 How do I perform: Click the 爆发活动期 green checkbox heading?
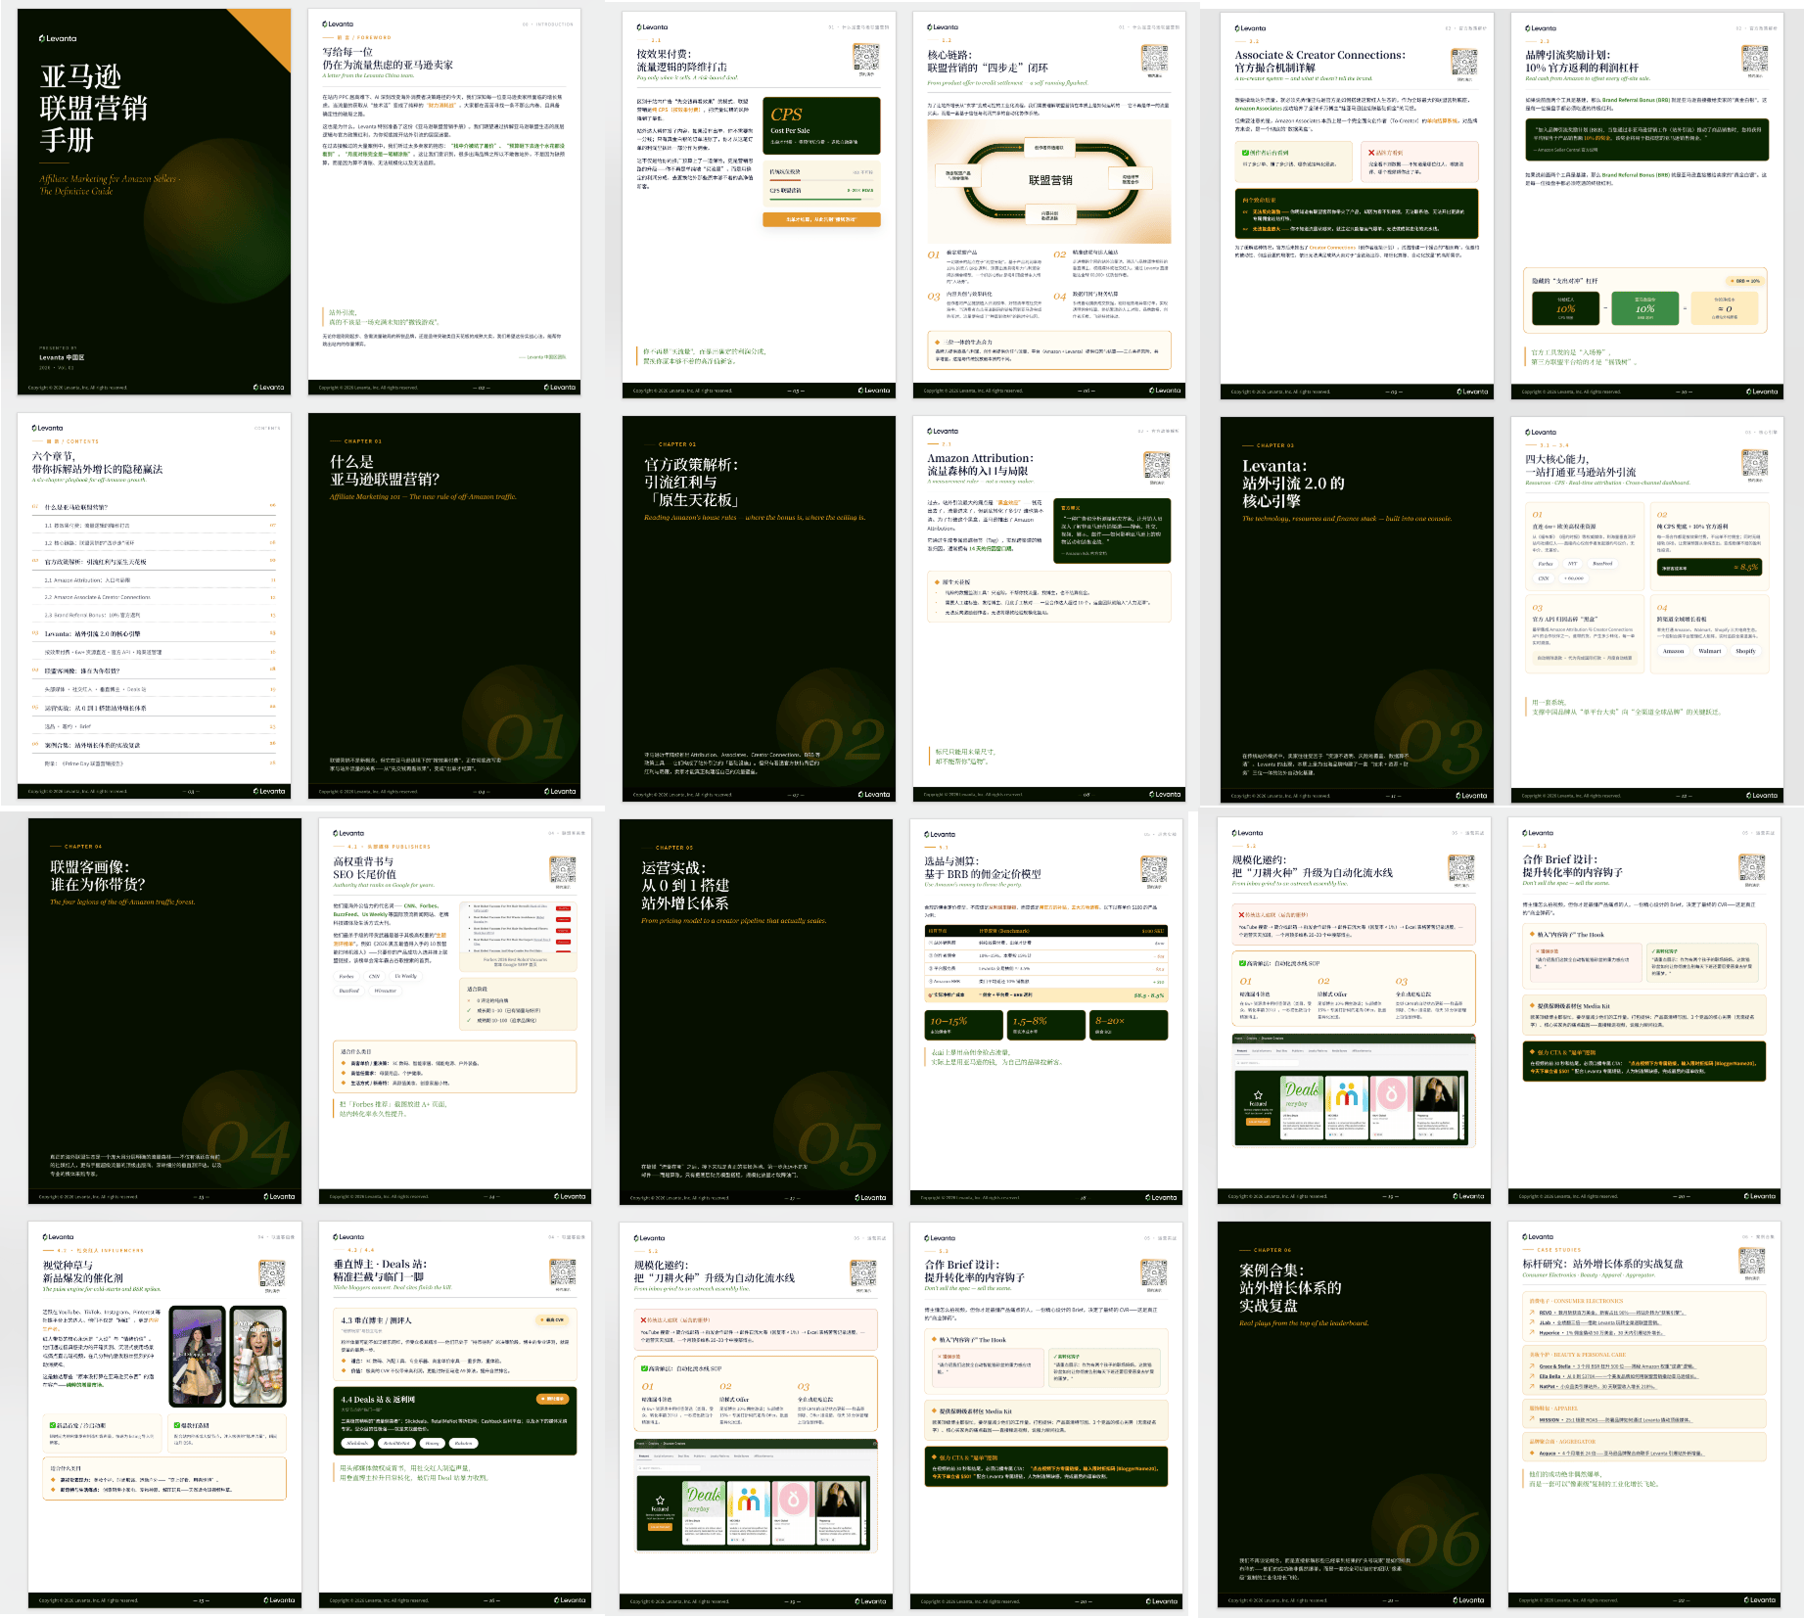(192, 1425)
